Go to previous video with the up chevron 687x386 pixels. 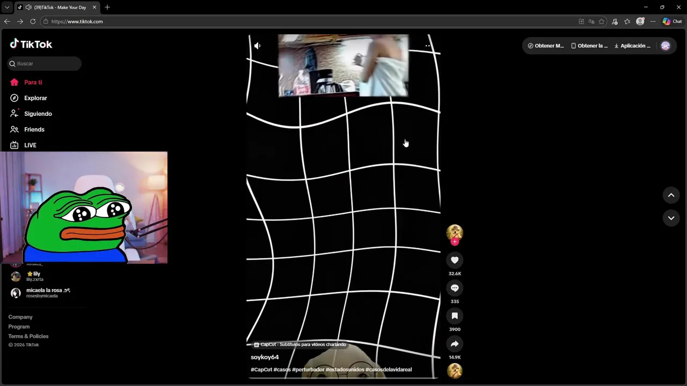671,195
